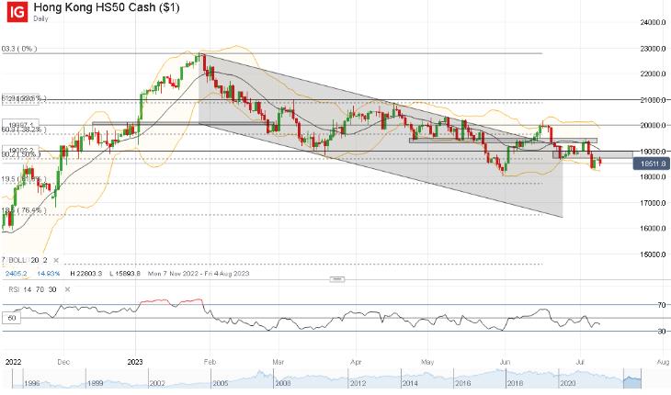Open the RSI 14 70 30 indicator label
Image resolution: width=671 pixels, height=395 pixels.
pos(32,289)
